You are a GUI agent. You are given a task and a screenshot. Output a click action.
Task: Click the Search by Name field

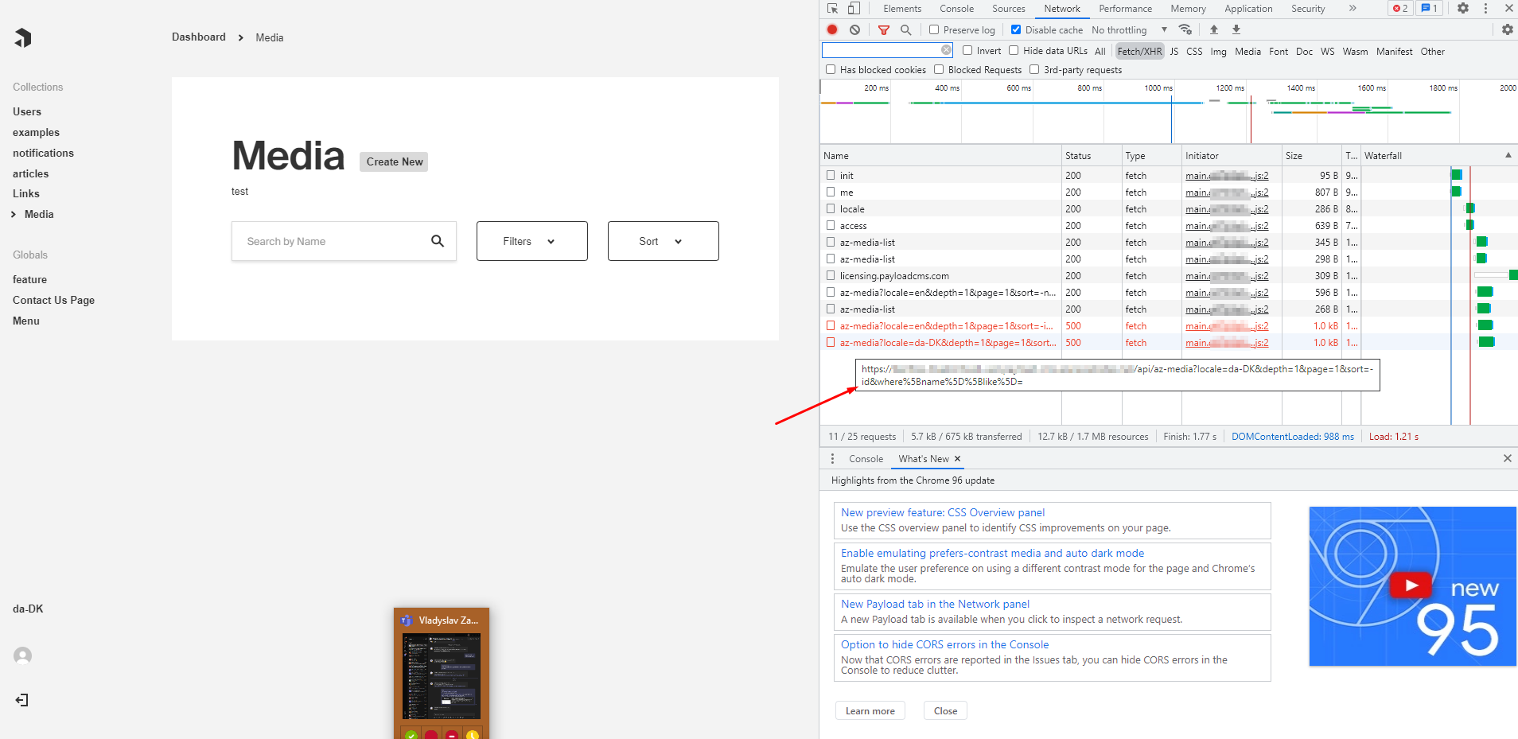click(x=334, y=241)
